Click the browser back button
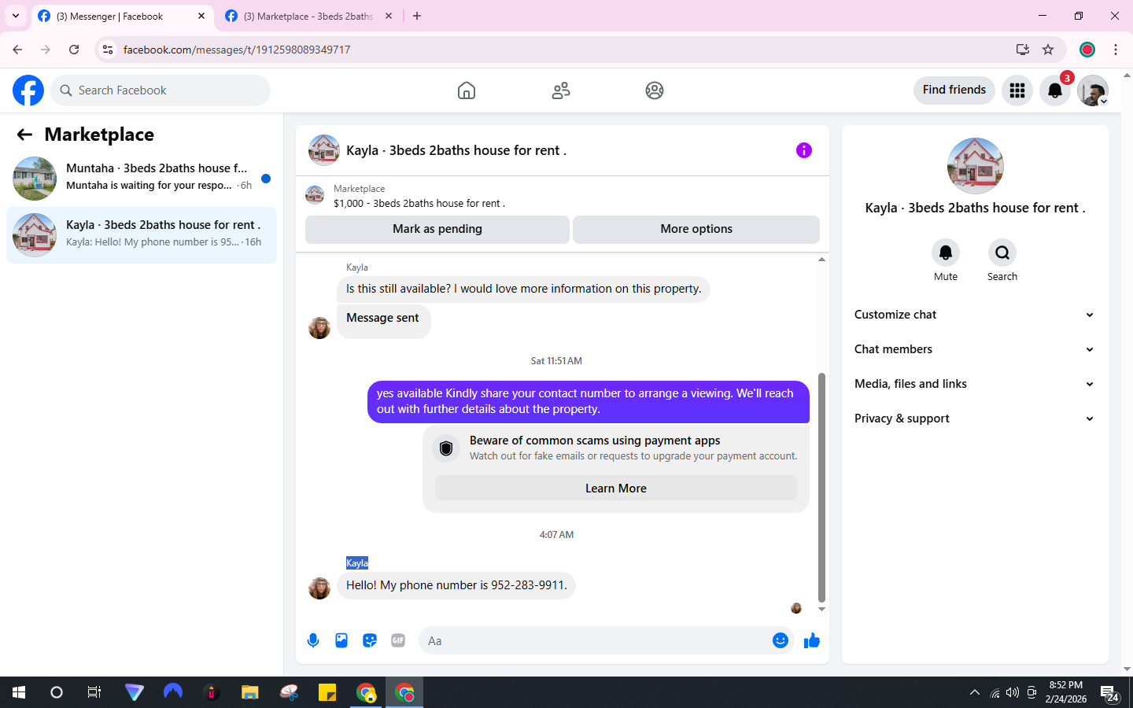 [x=17, y=50]
